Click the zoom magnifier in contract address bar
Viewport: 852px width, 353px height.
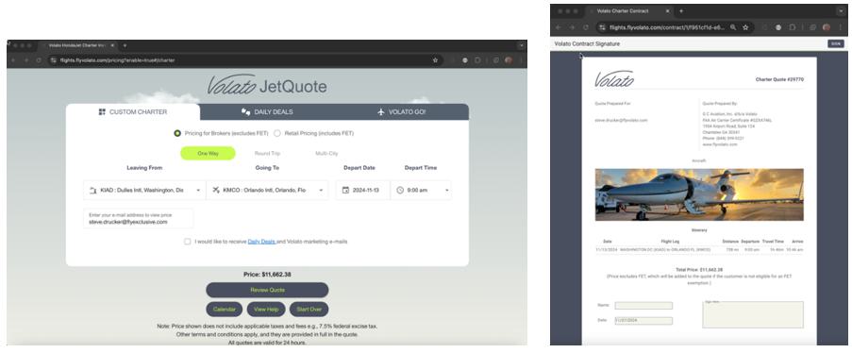coord(733,27)
